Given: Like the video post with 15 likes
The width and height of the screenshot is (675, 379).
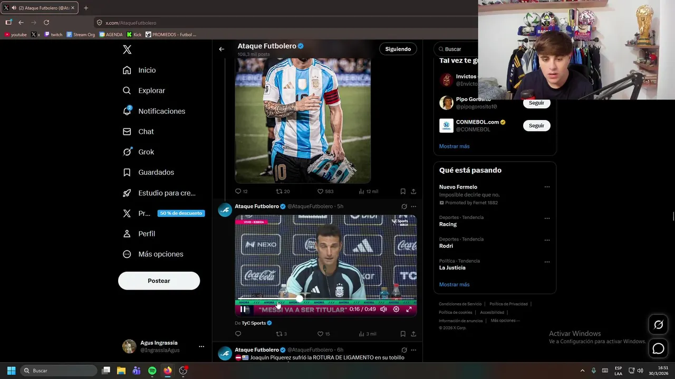Looking at the screenshot, I should tap(323, 334).
